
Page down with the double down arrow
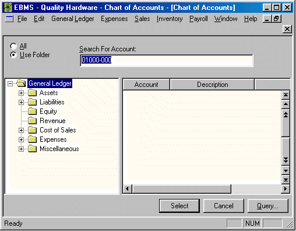click(286, 160)
